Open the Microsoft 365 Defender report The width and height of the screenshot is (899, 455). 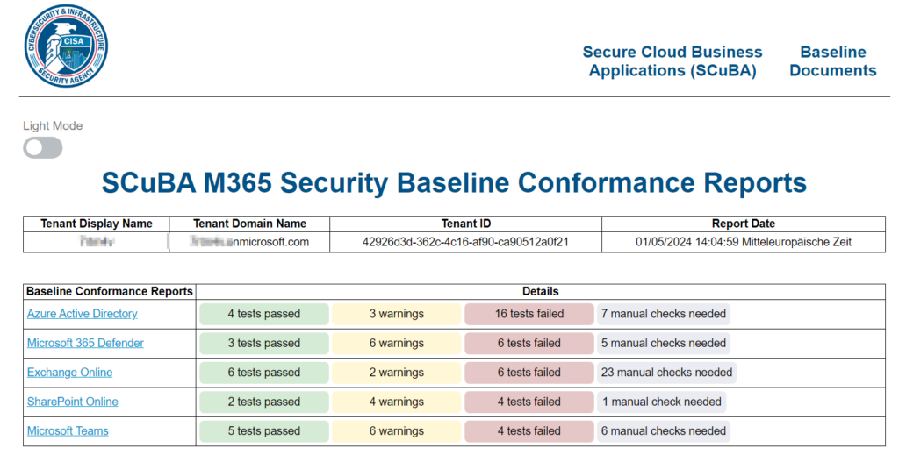pos(85,343)
